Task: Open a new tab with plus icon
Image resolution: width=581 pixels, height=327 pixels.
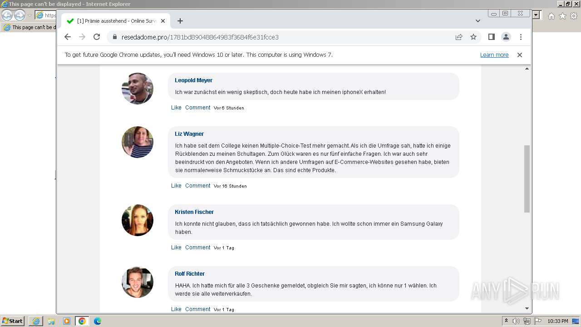Action: pyautogui.click(x=180, y=21)
